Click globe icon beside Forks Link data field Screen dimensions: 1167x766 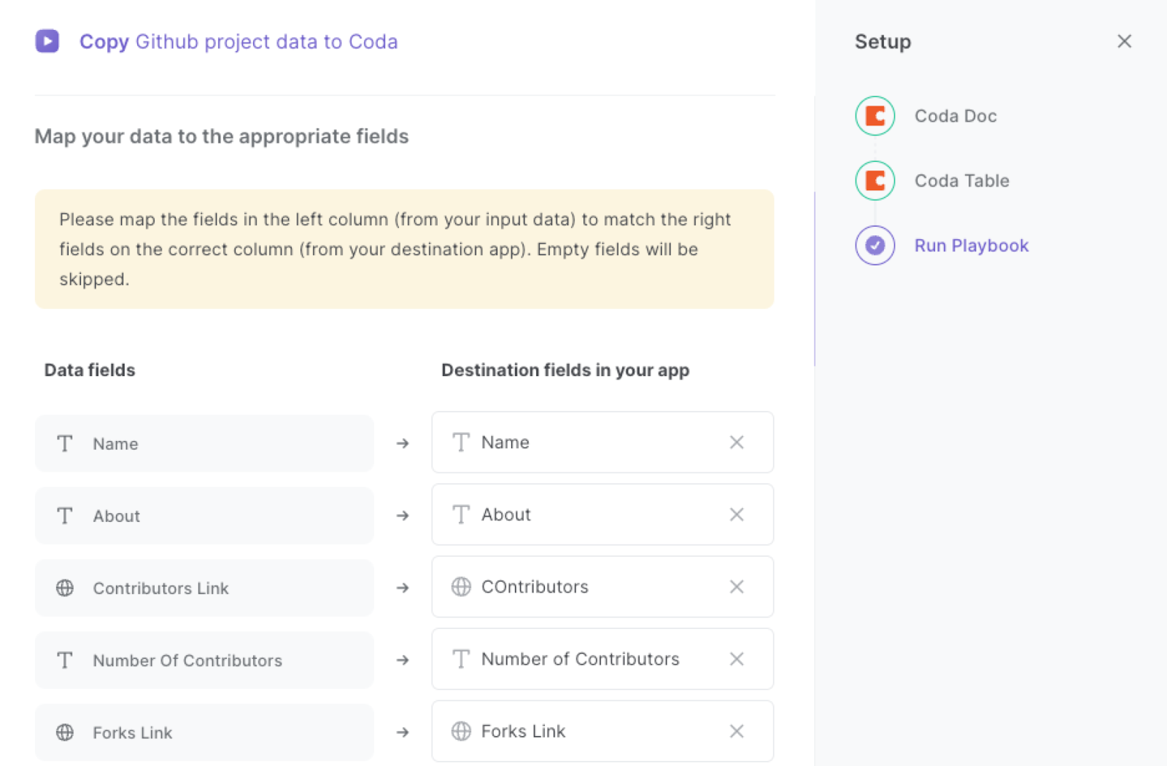65,732
